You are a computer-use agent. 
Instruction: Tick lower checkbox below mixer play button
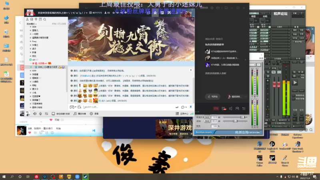coord(294,99)
